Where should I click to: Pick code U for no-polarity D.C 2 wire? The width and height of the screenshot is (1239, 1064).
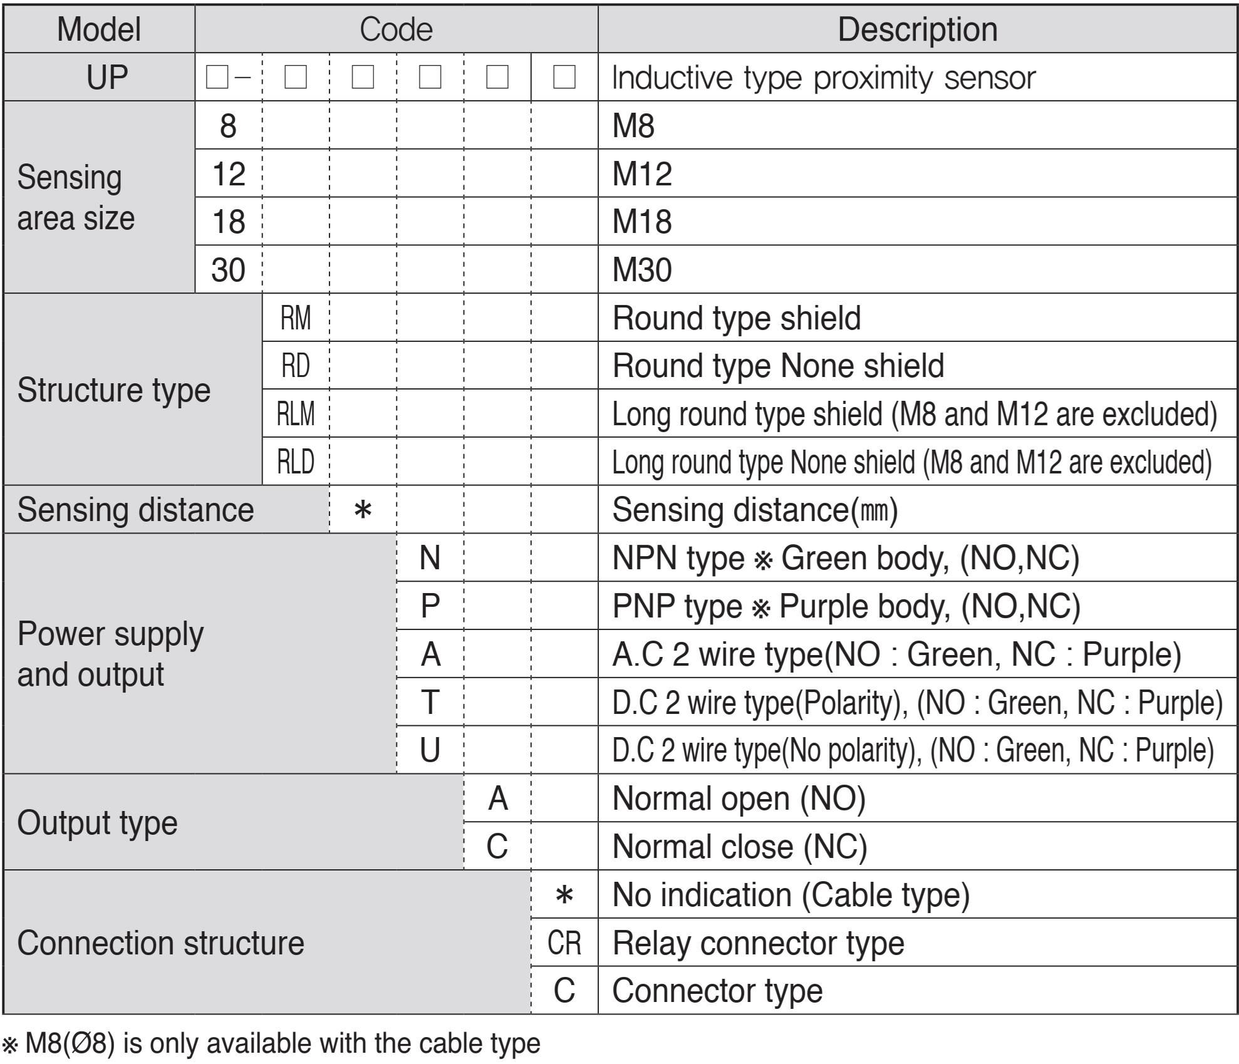[430, 750]
